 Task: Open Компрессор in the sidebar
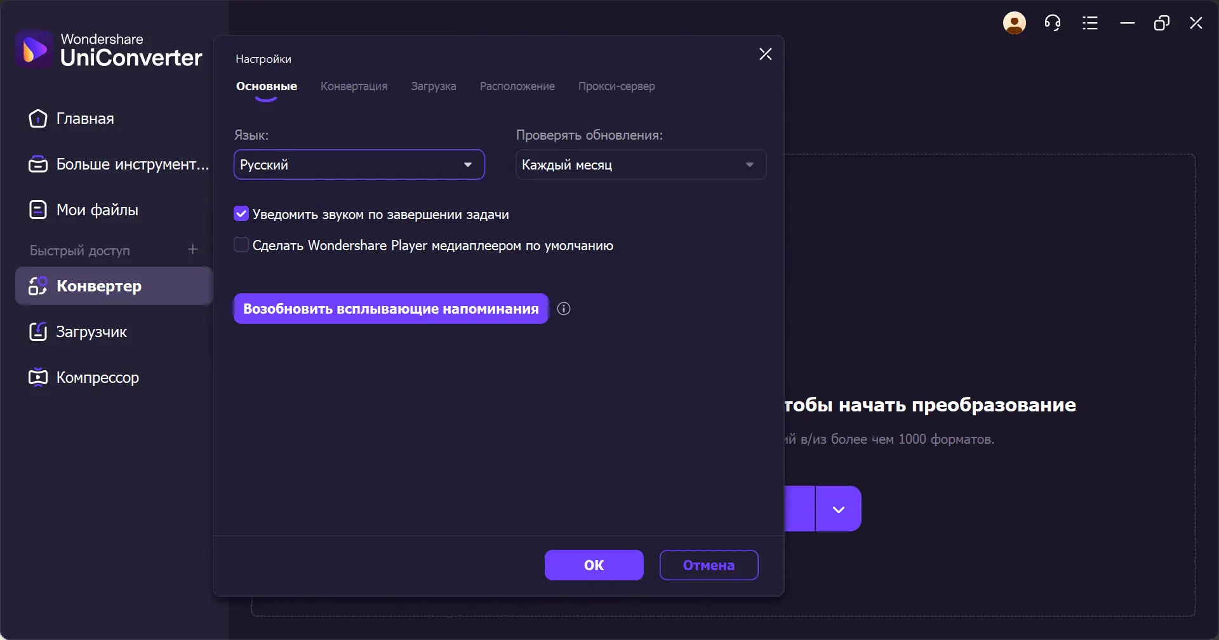[x=114, y=378]
